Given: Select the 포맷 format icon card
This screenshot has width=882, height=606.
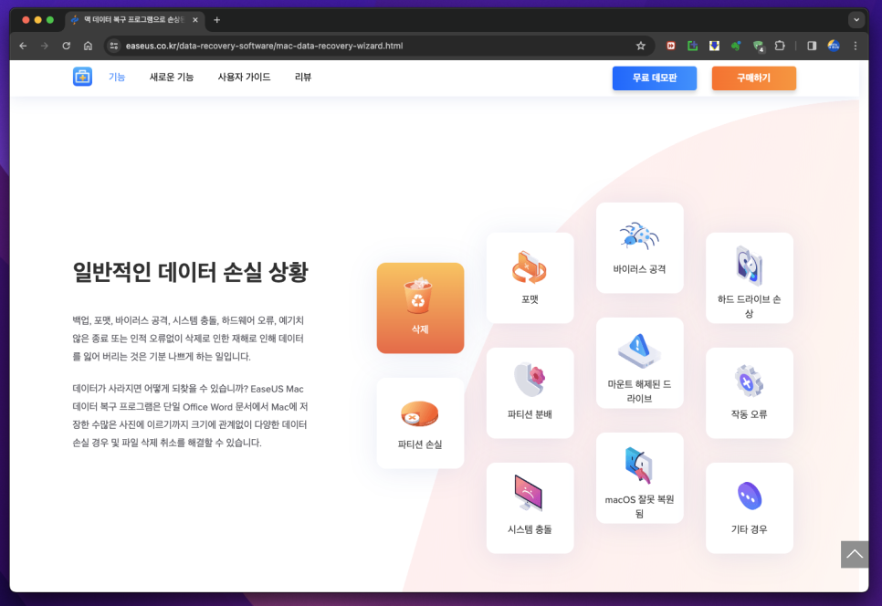Looking at the screenshot, I should (530, 277).
